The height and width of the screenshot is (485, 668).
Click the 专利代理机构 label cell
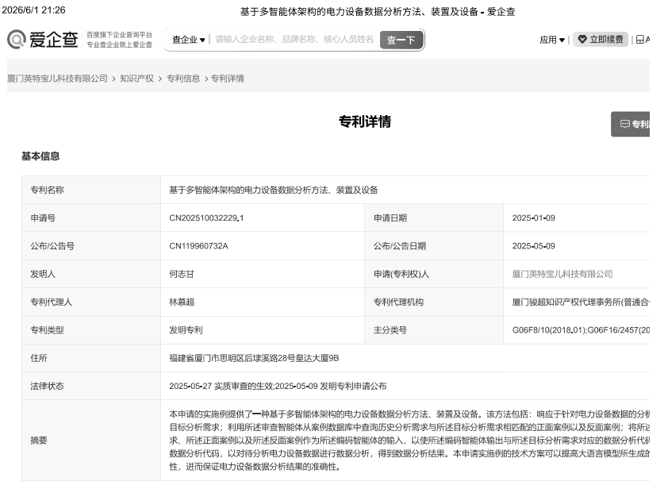tap(434, 302)
